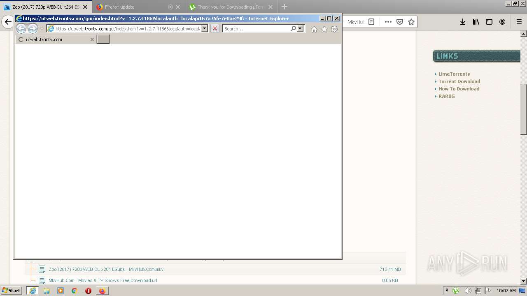Open IE recent pages dropdown arrow
527x296 pixels.
42,29
